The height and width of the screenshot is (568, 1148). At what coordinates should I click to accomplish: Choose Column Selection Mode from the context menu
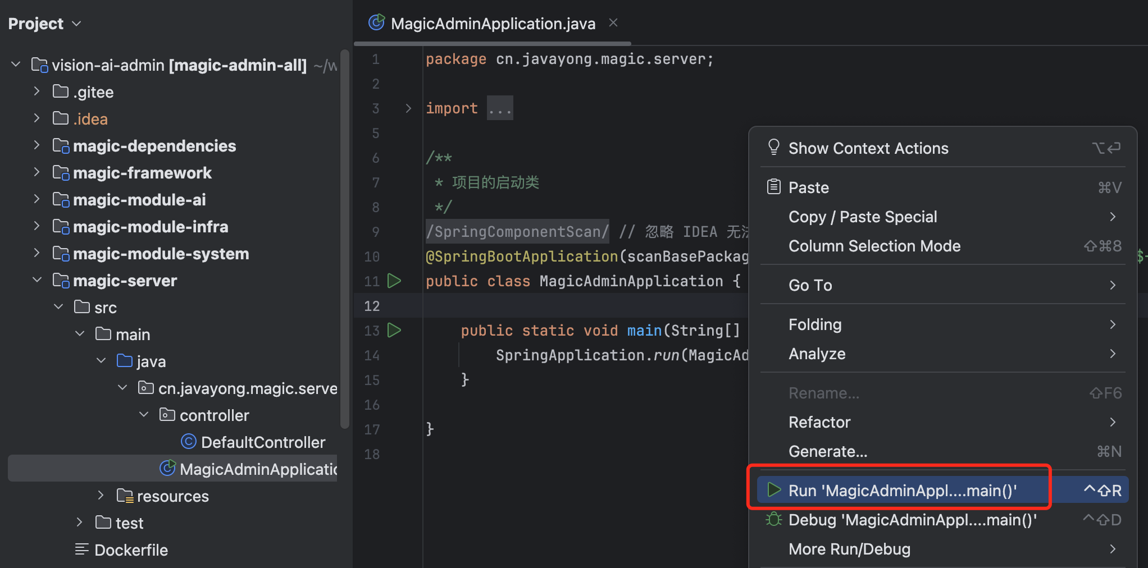874,246
